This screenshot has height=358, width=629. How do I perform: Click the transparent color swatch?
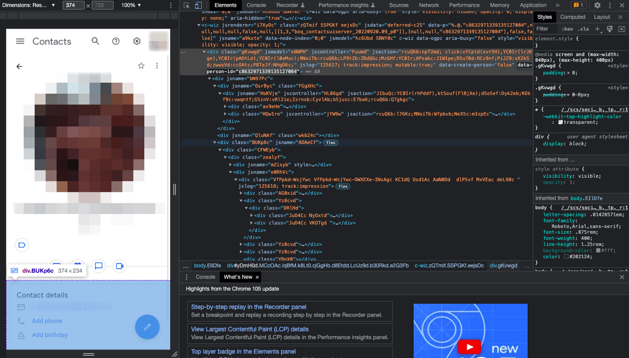[560, 122]
